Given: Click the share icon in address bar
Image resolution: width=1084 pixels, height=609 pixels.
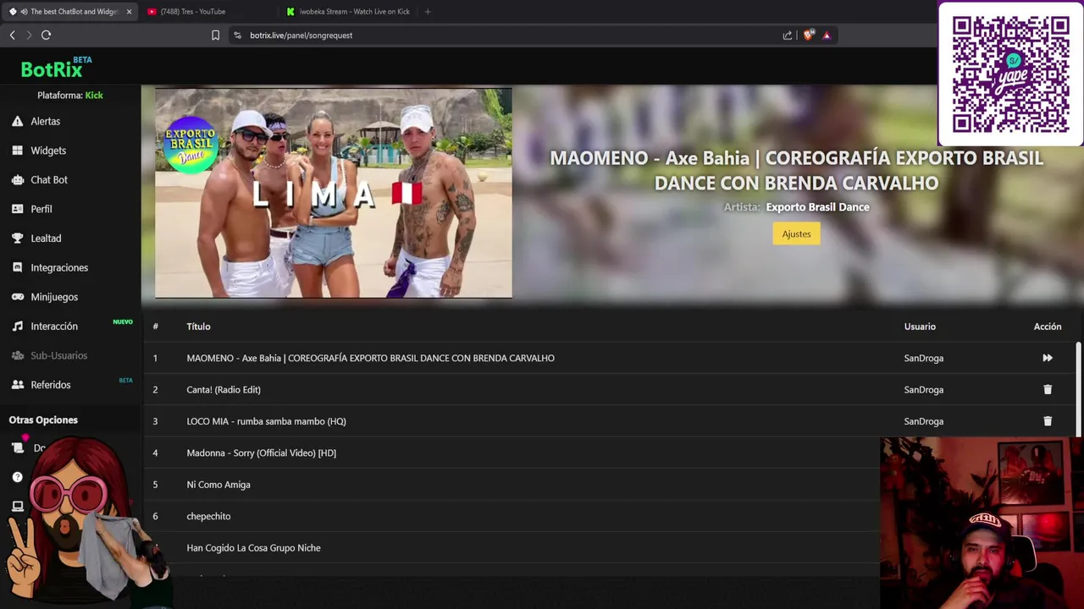Looking at the screenshot, I should [788, 35].
